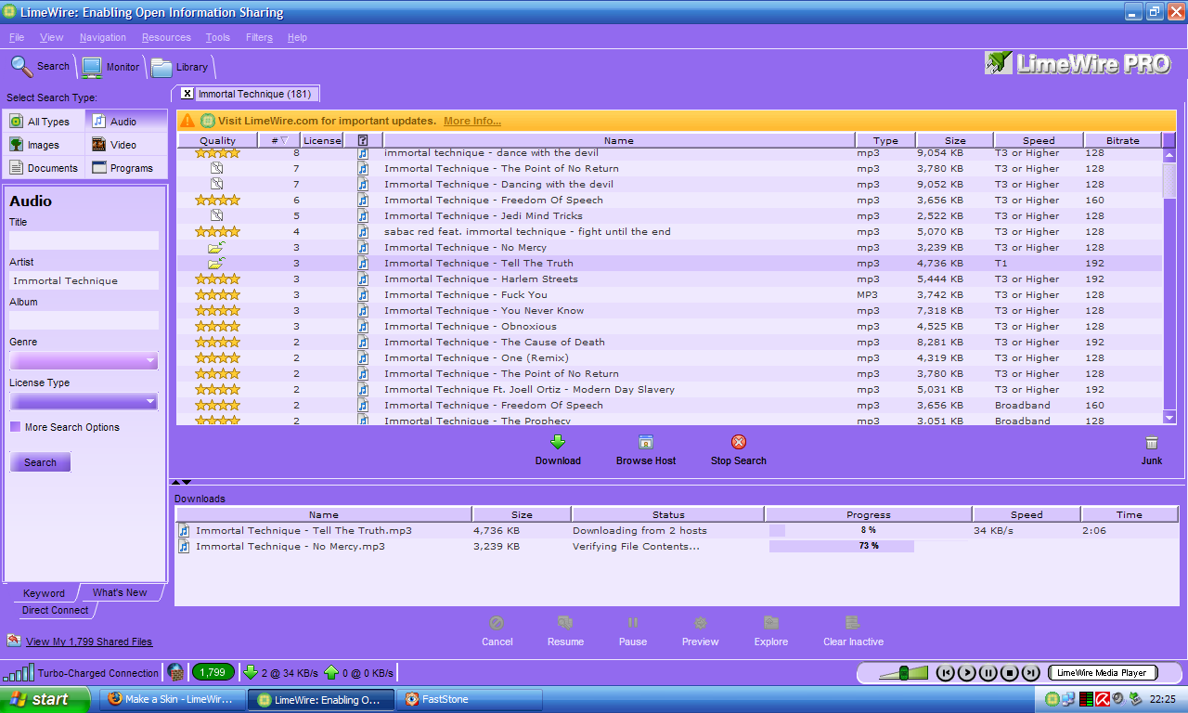1188x713 pixels.
Task: Open the Genre dropdown
Action: (84, 360)
